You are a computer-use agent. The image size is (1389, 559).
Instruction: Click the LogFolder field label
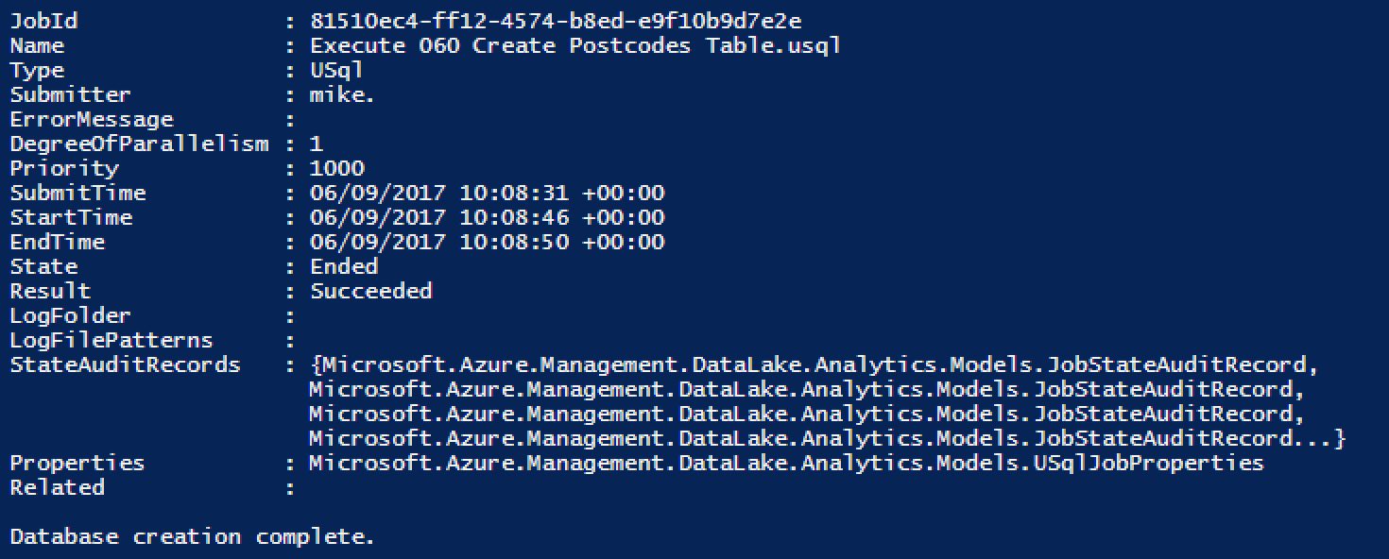[x=70, y=316]
